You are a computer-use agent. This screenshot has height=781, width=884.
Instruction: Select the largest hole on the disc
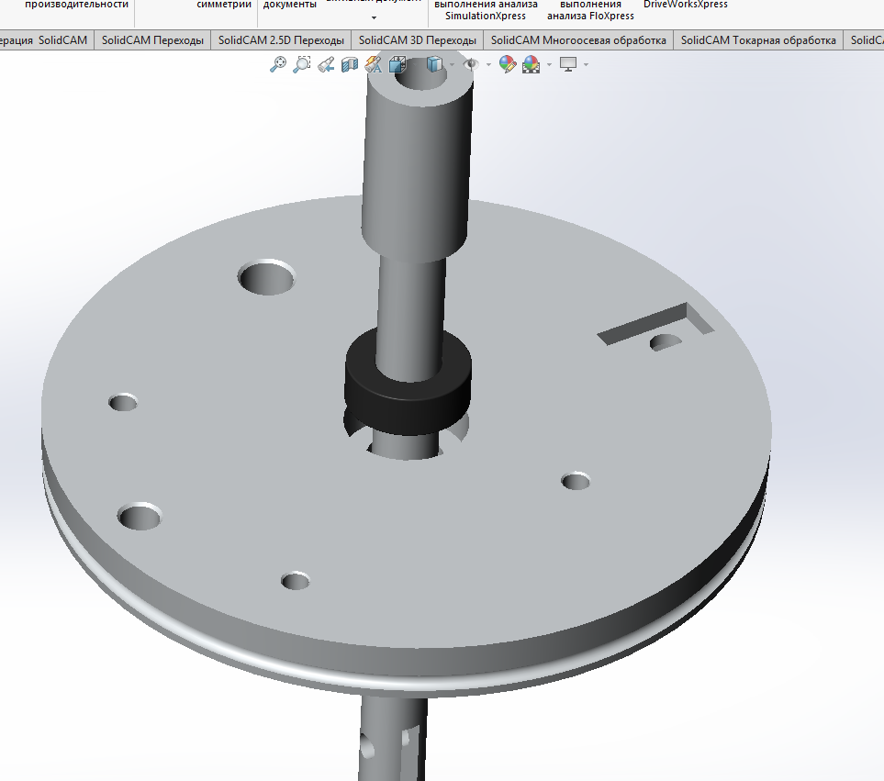(266, 276)
